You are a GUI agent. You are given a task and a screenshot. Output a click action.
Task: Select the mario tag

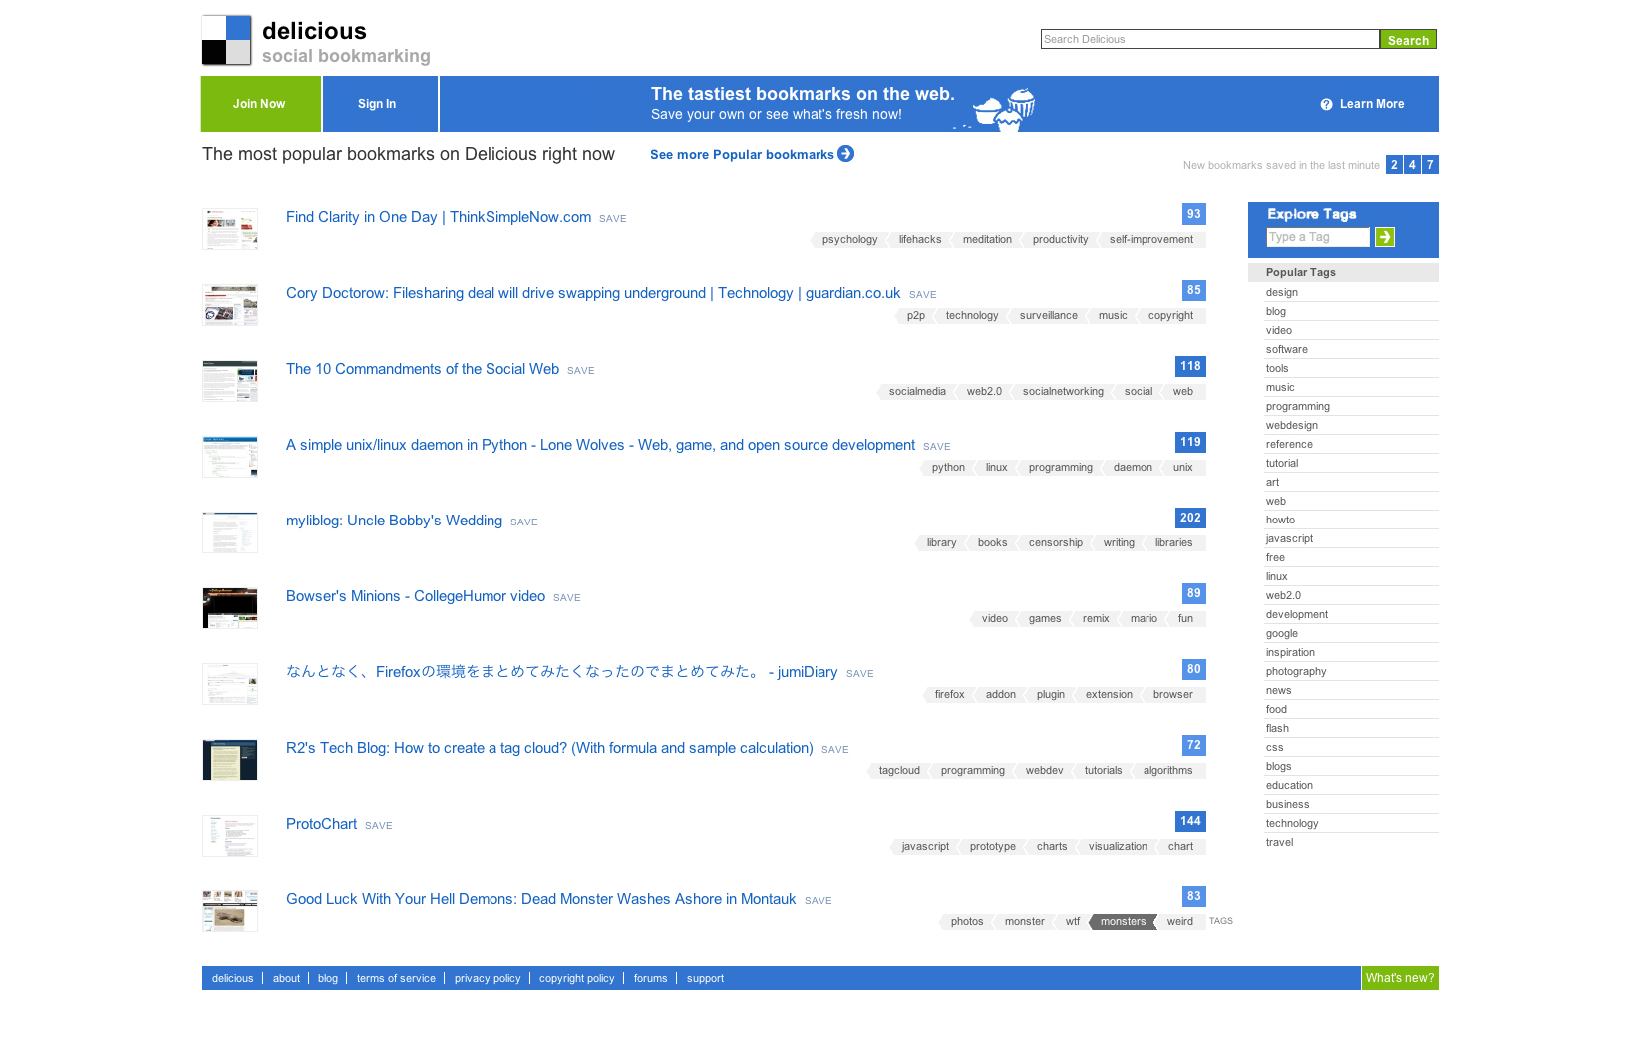click(1144, 619)
